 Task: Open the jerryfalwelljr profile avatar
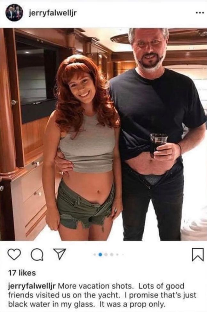click(x=14, y=13)
